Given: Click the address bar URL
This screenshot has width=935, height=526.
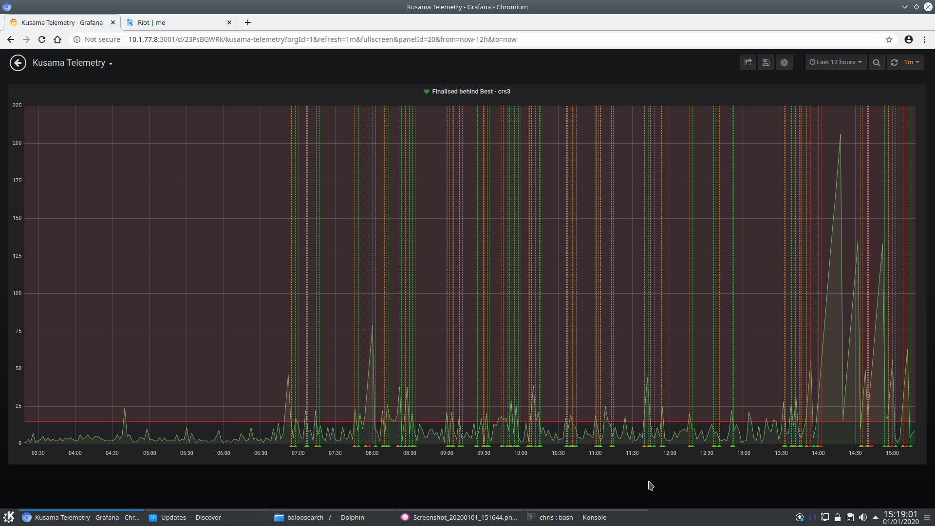Looking at the screenshot, I should (322, 39).
